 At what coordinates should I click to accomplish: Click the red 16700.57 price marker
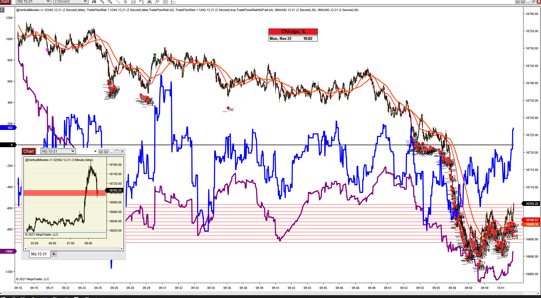[x=531, y=220]
